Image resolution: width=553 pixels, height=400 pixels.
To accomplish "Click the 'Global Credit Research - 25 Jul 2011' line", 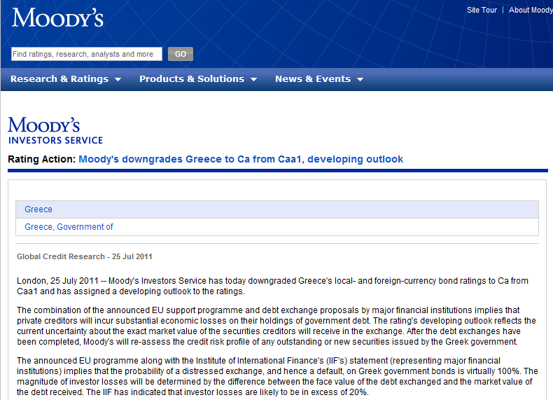I will [x=84, y=256].
